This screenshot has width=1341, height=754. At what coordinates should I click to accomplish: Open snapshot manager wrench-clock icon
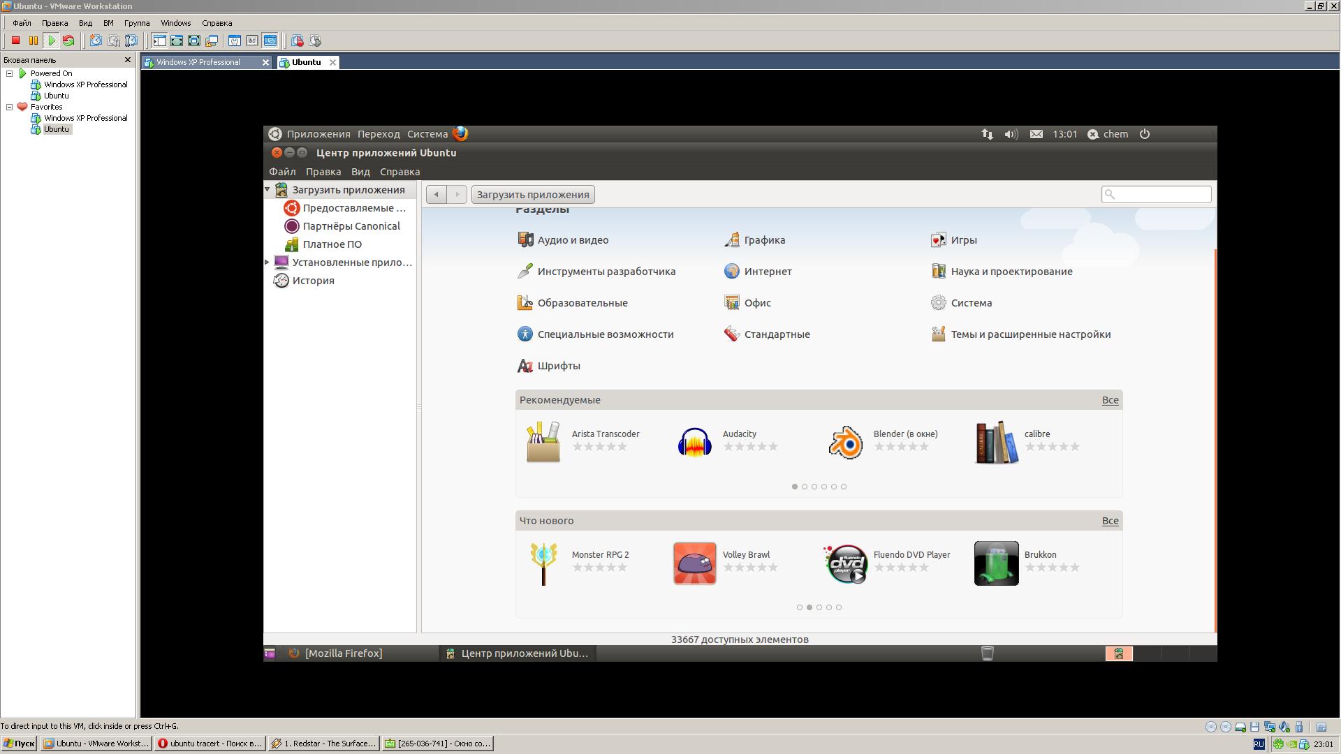click(x=131, y=40)
